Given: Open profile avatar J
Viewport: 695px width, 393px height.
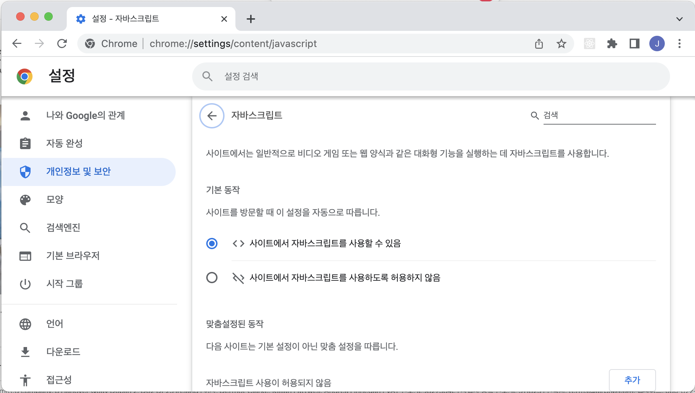Looking at the screenshot, I should tap(657, 44).
